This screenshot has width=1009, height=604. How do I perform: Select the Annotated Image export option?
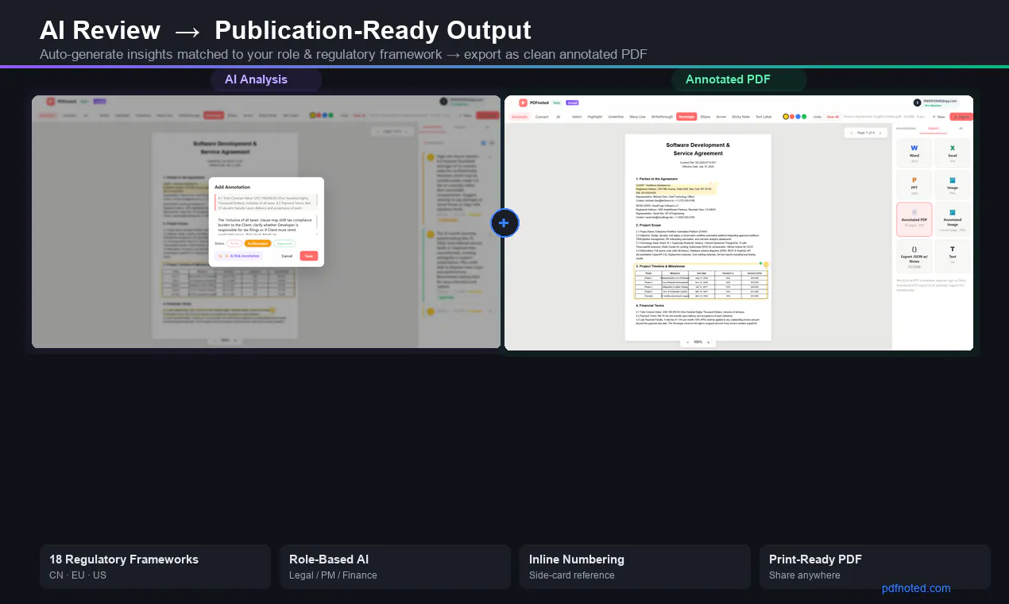pyautogui.click(x=953, y=219)
